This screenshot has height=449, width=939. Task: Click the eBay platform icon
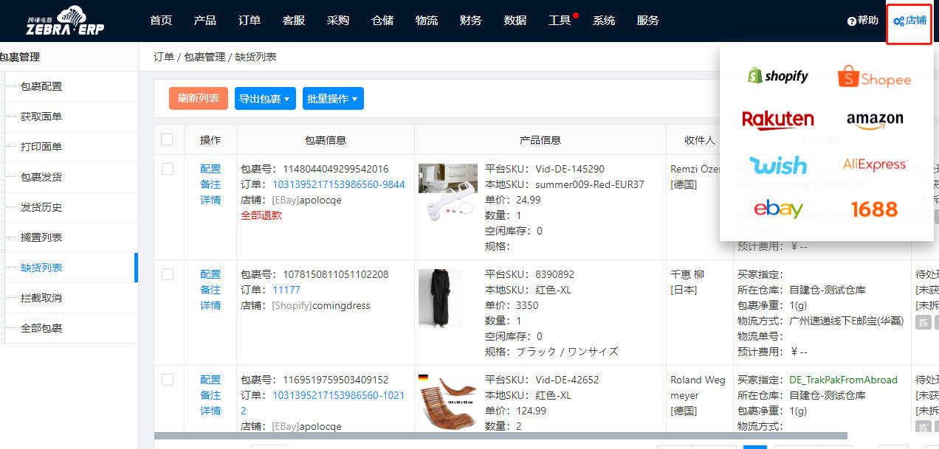(778, 209)
